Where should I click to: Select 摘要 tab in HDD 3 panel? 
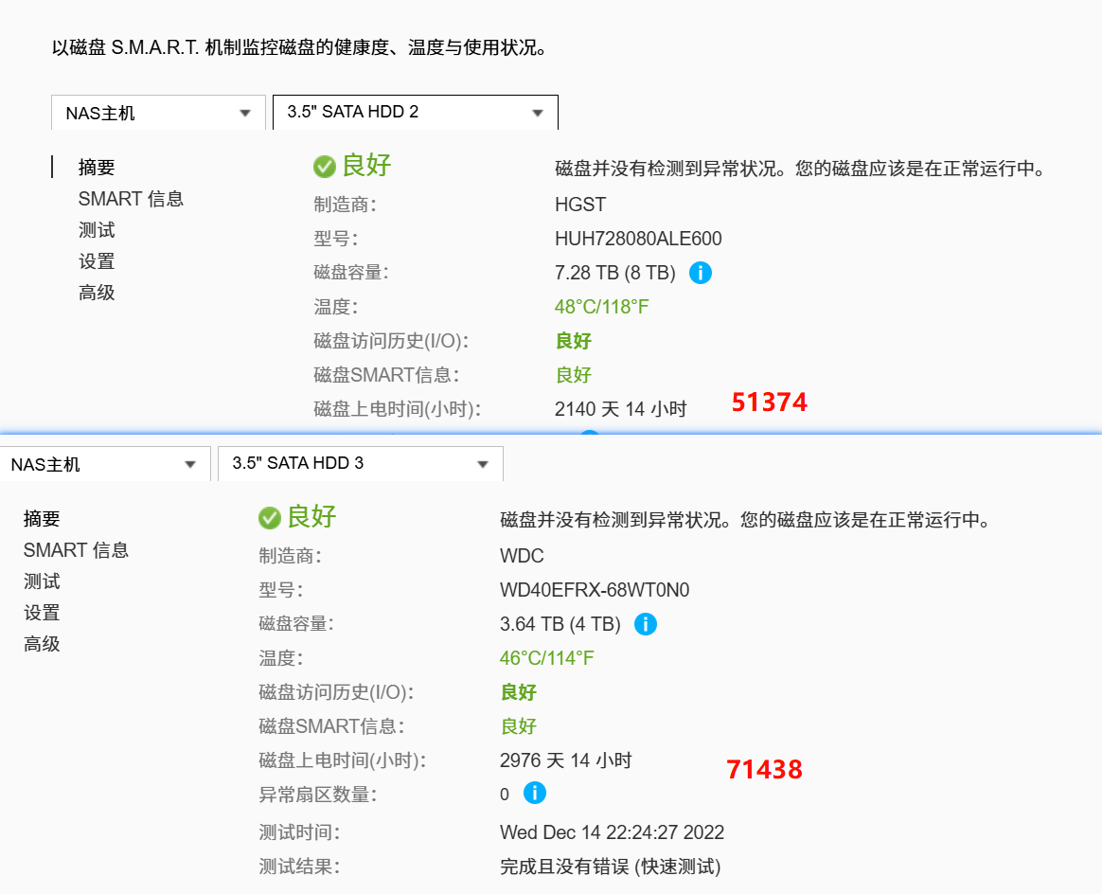point(42,519)
